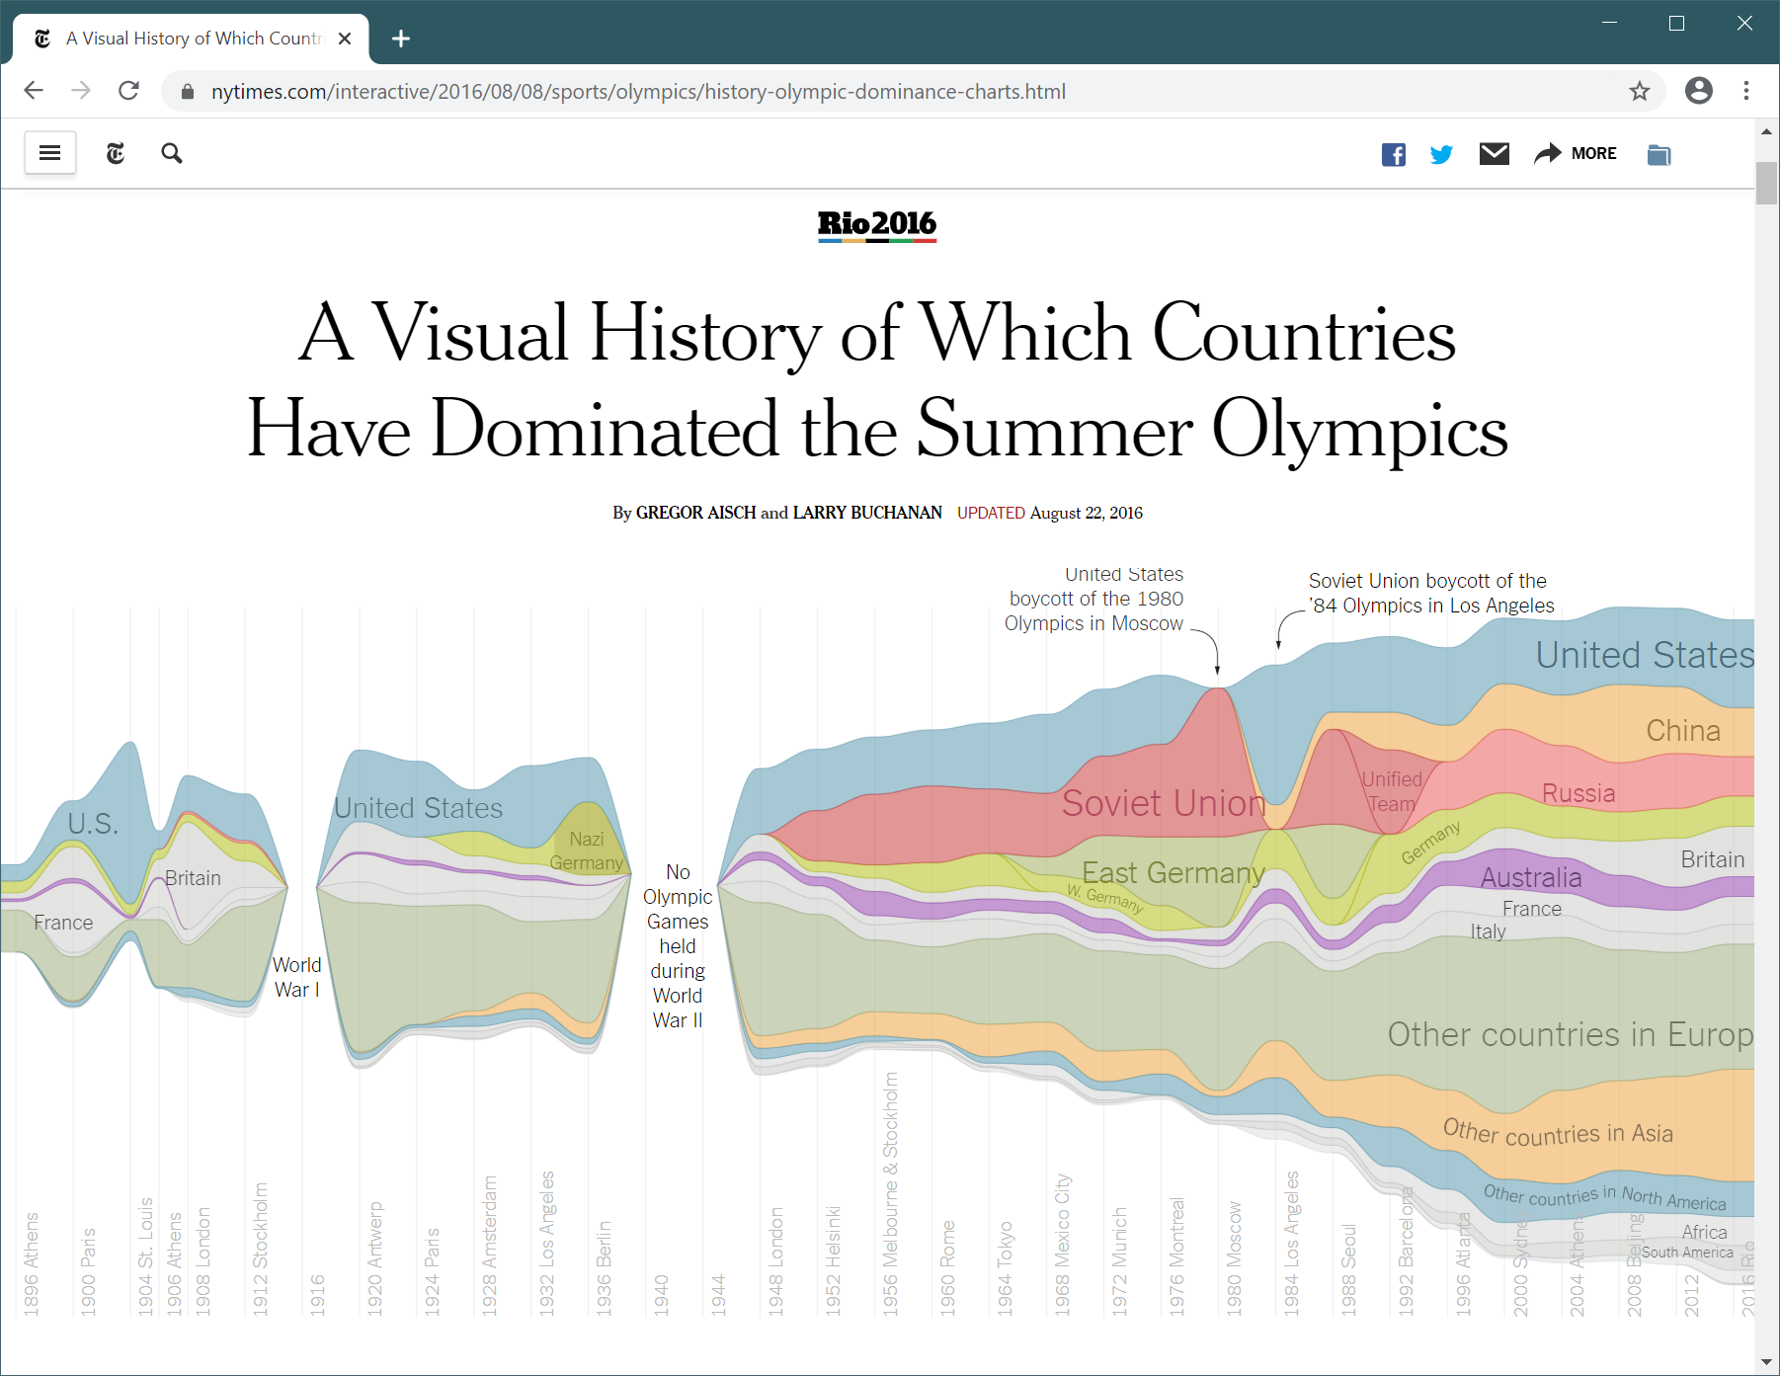Image resolution: width=1780 pixels, height=1376 pixels.
Task: Share article on Facebook
Action: (x=1394, y=154)
